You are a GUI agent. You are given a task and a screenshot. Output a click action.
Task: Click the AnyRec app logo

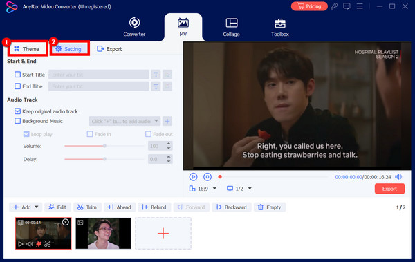[x=11, y=7]
